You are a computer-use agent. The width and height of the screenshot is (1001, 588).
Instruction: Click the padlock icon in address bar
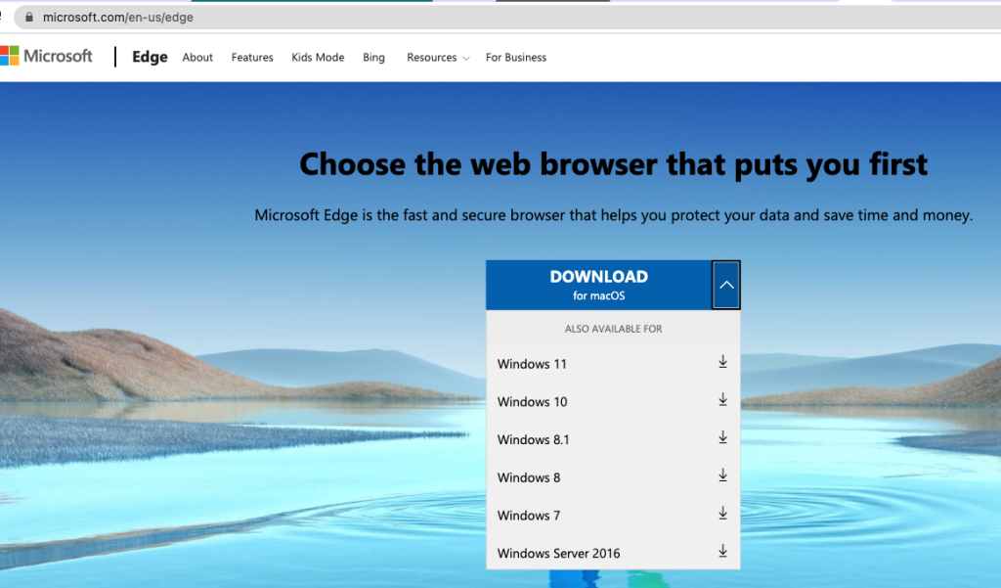[x=28, y=17]
